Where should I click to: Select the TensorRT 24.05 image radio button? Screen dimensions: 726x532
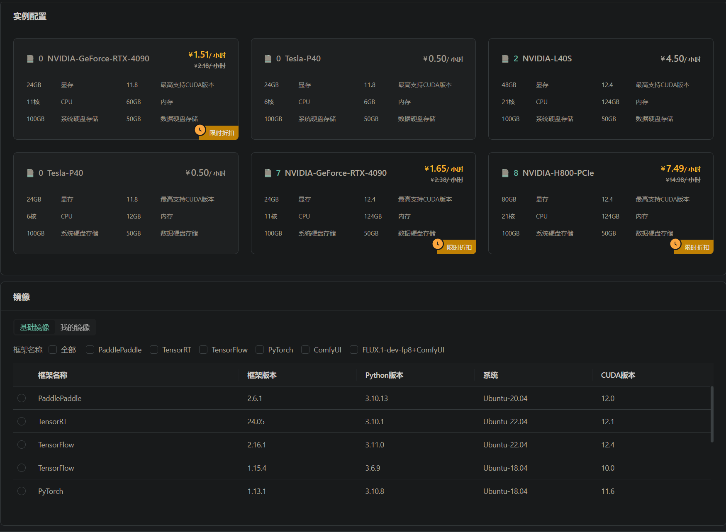pyautogui.click(x=22, y=421)
